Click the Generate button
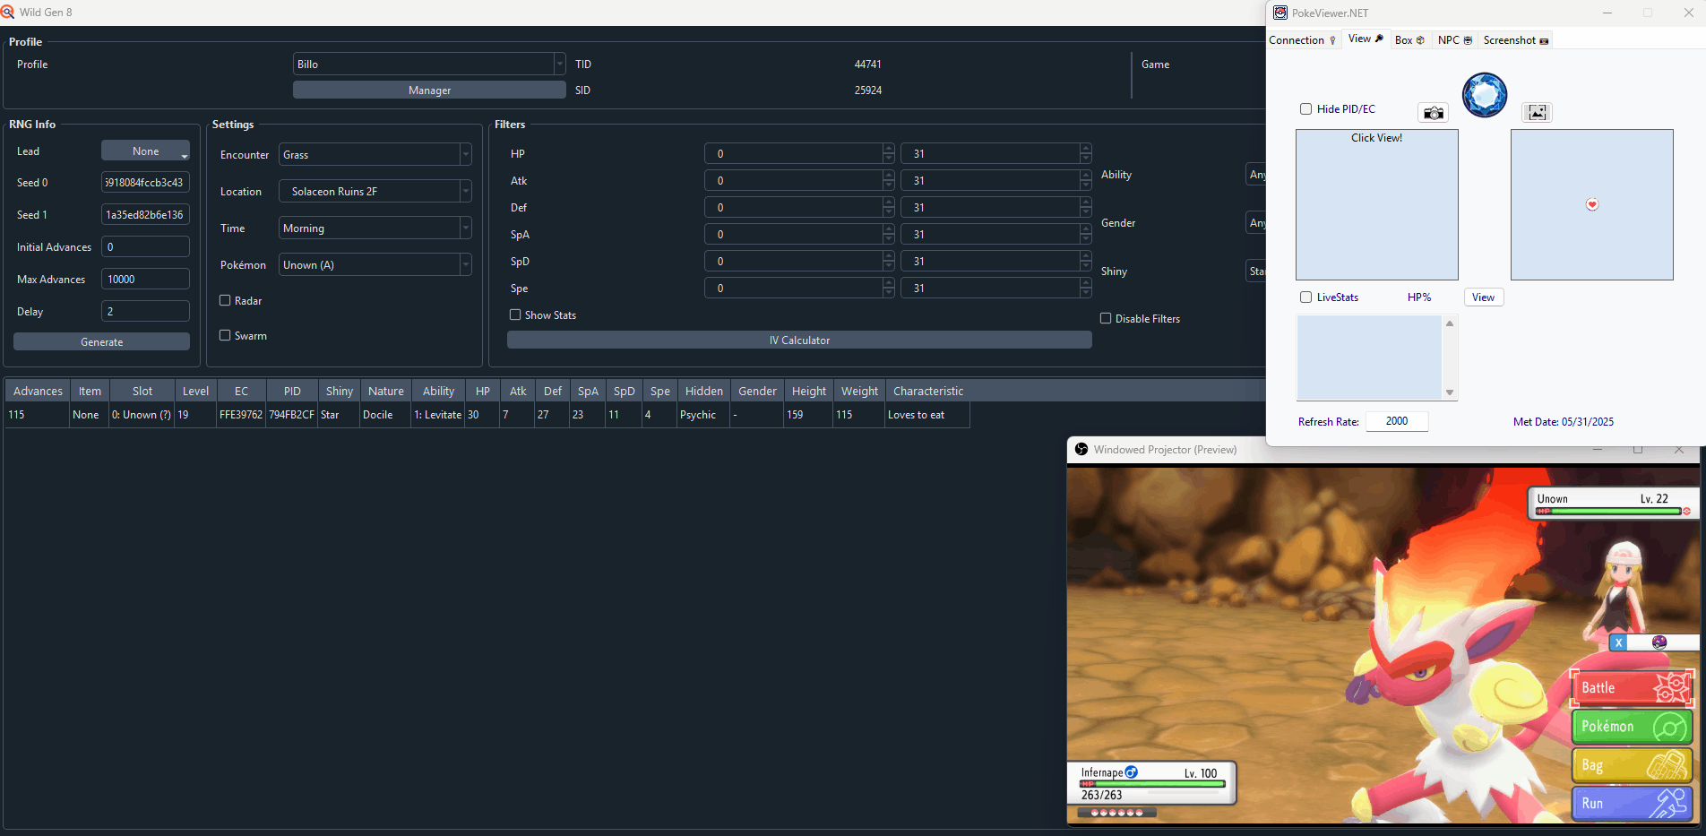 point(101,342)
